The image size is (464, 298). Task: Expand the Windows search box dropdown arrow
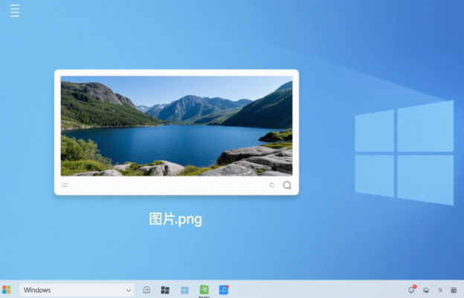point(129,291)
